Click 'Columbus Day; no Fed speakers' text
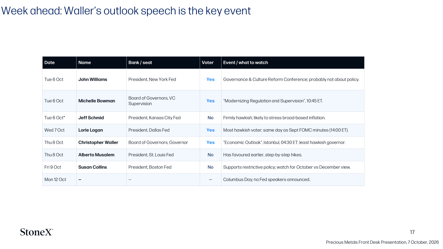This screenshot has height=249, width=443. tap(267, 180)
